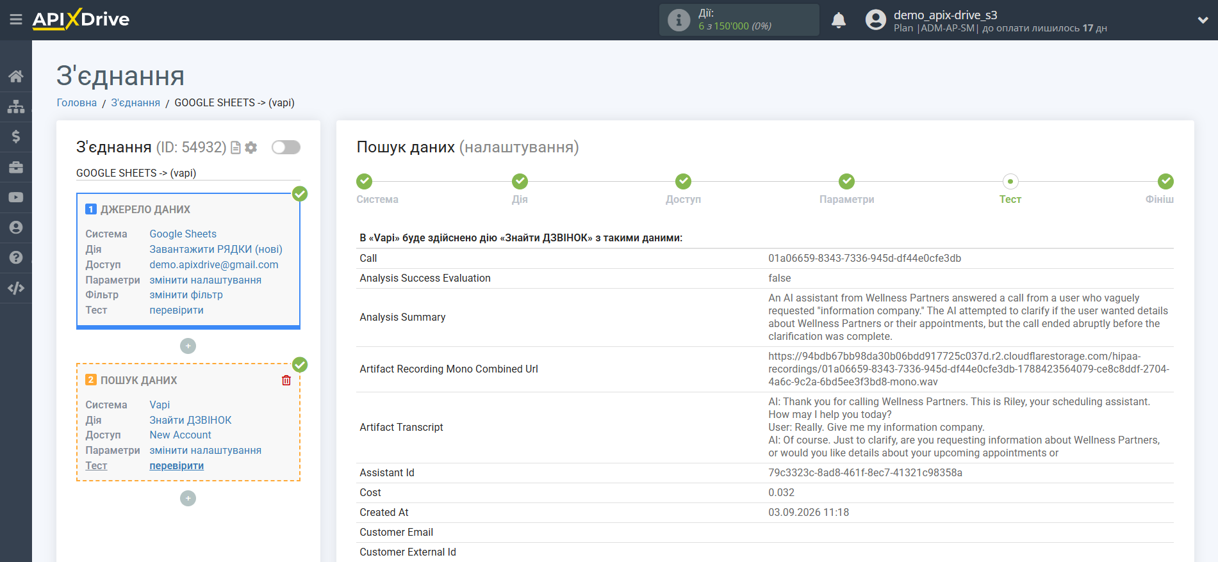This screenshot has width=1218, height=562.
Task: Click the connection notes document icon
Action: tap(236, 148)
